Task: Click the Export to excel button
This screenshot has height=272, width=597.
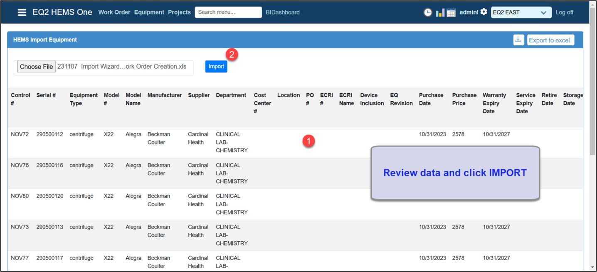Action: 550,40
